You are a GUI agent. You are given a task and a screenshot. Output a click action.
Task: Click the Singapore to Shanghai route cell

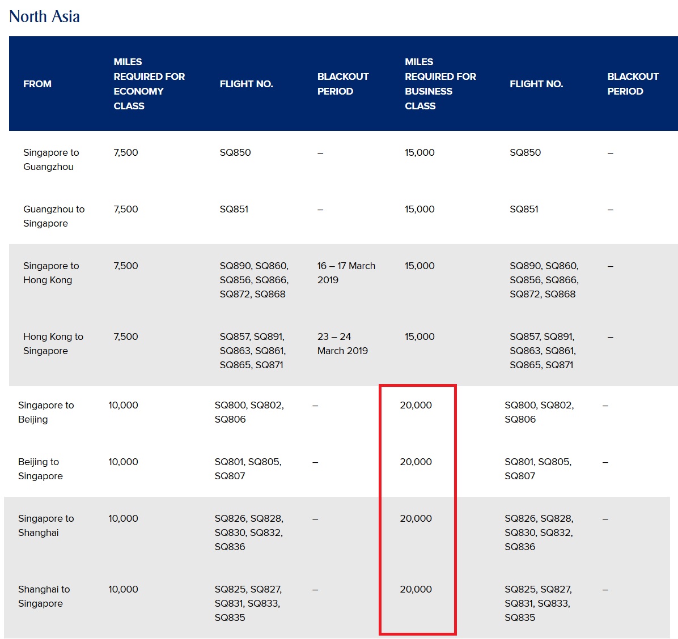(x=46, y=526)
